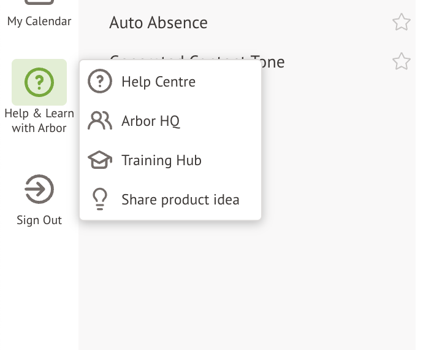
Task: Click the My Calendar sidebar icon
Action: pyautogui.click(x=39, y=3)
